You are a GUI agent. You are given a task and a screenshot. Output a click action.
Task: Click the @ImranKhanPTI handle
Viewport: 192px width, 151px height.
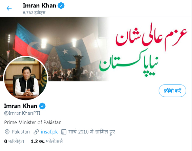[x=22, y=113]
